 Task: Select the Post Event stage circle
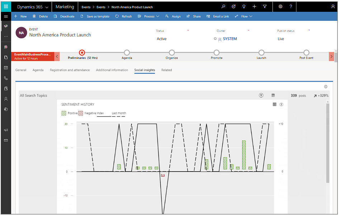tap(307, 53)
